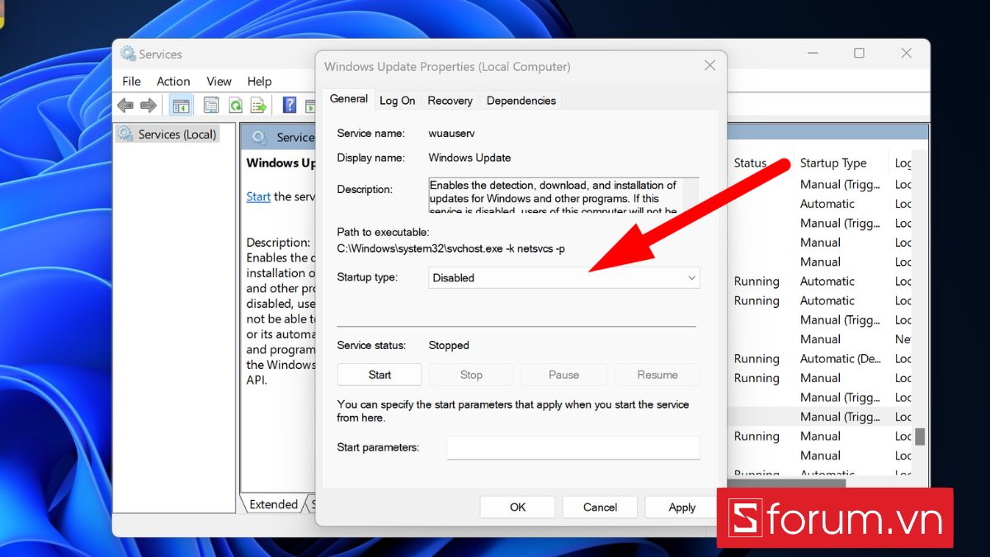Viewport: 990px width, 557px height.
Task: Click Windows Update display name value
Action: point(469,158)
